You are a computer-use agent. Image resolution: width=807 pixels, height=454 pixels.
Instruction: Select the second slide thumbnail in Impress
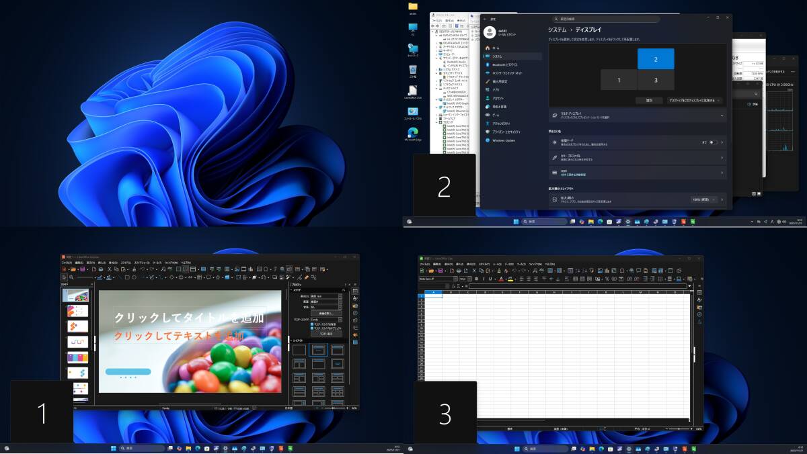[x=77, y=311]
